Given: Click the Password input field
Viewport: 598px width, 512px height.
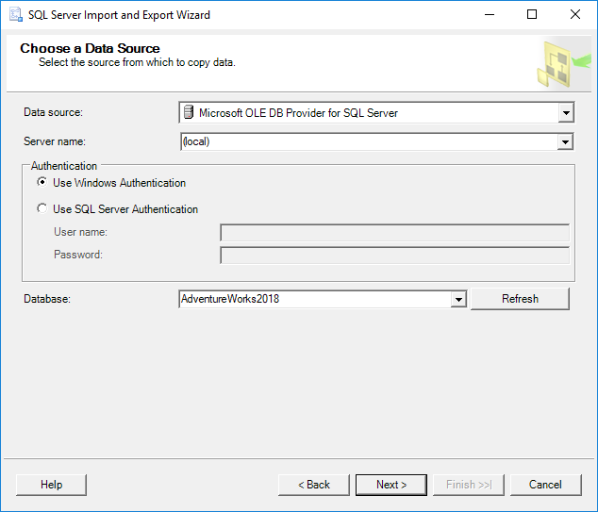Looking at the screenshot, I should (x=394, y=256).
